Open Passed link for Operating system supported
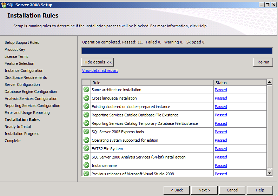Screen dimensions: 278x196 pos(221,140)
